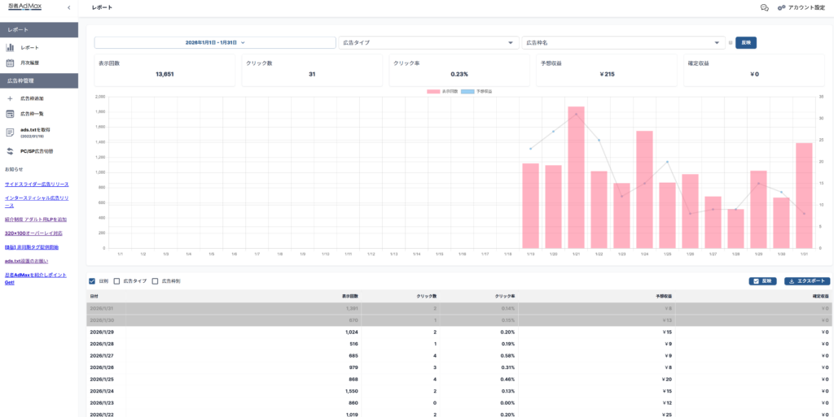Open the 月次履歴 sidebar menu item
Viewport: 834px width, 417px height.
pos(30,63)
